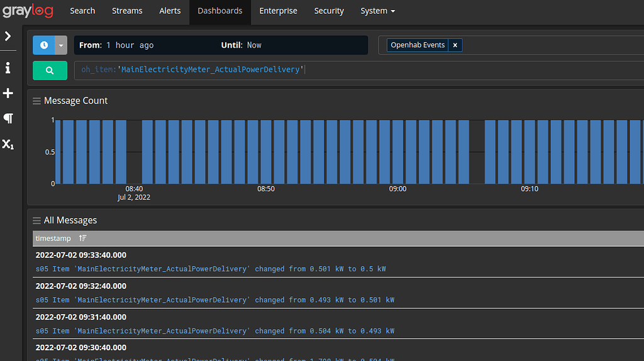The width and height of the screenshot is (644, 361).
Task: Click message text 'changed from 0.501 kW to 0.5 kW'
Action: pyautogui.click(x=320, y=269)
